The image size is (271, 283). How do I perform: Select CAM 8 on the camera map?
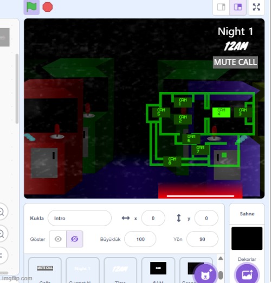point(172,161)
